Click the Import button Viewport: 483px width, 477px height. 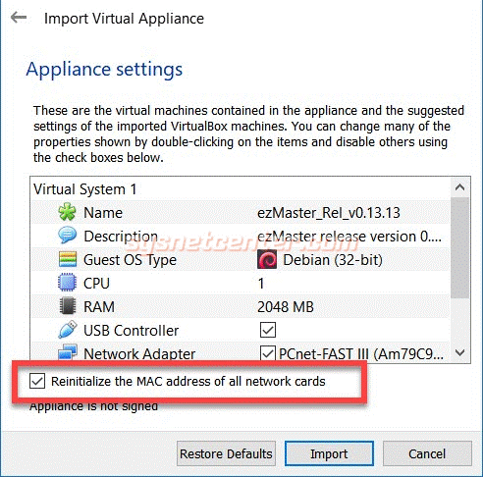pos(329,453)
